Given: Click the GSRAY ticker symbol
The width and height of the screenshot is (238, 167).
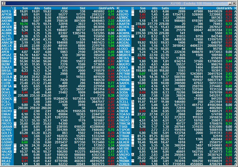Looking at the screenshot, I should [6, 145].
